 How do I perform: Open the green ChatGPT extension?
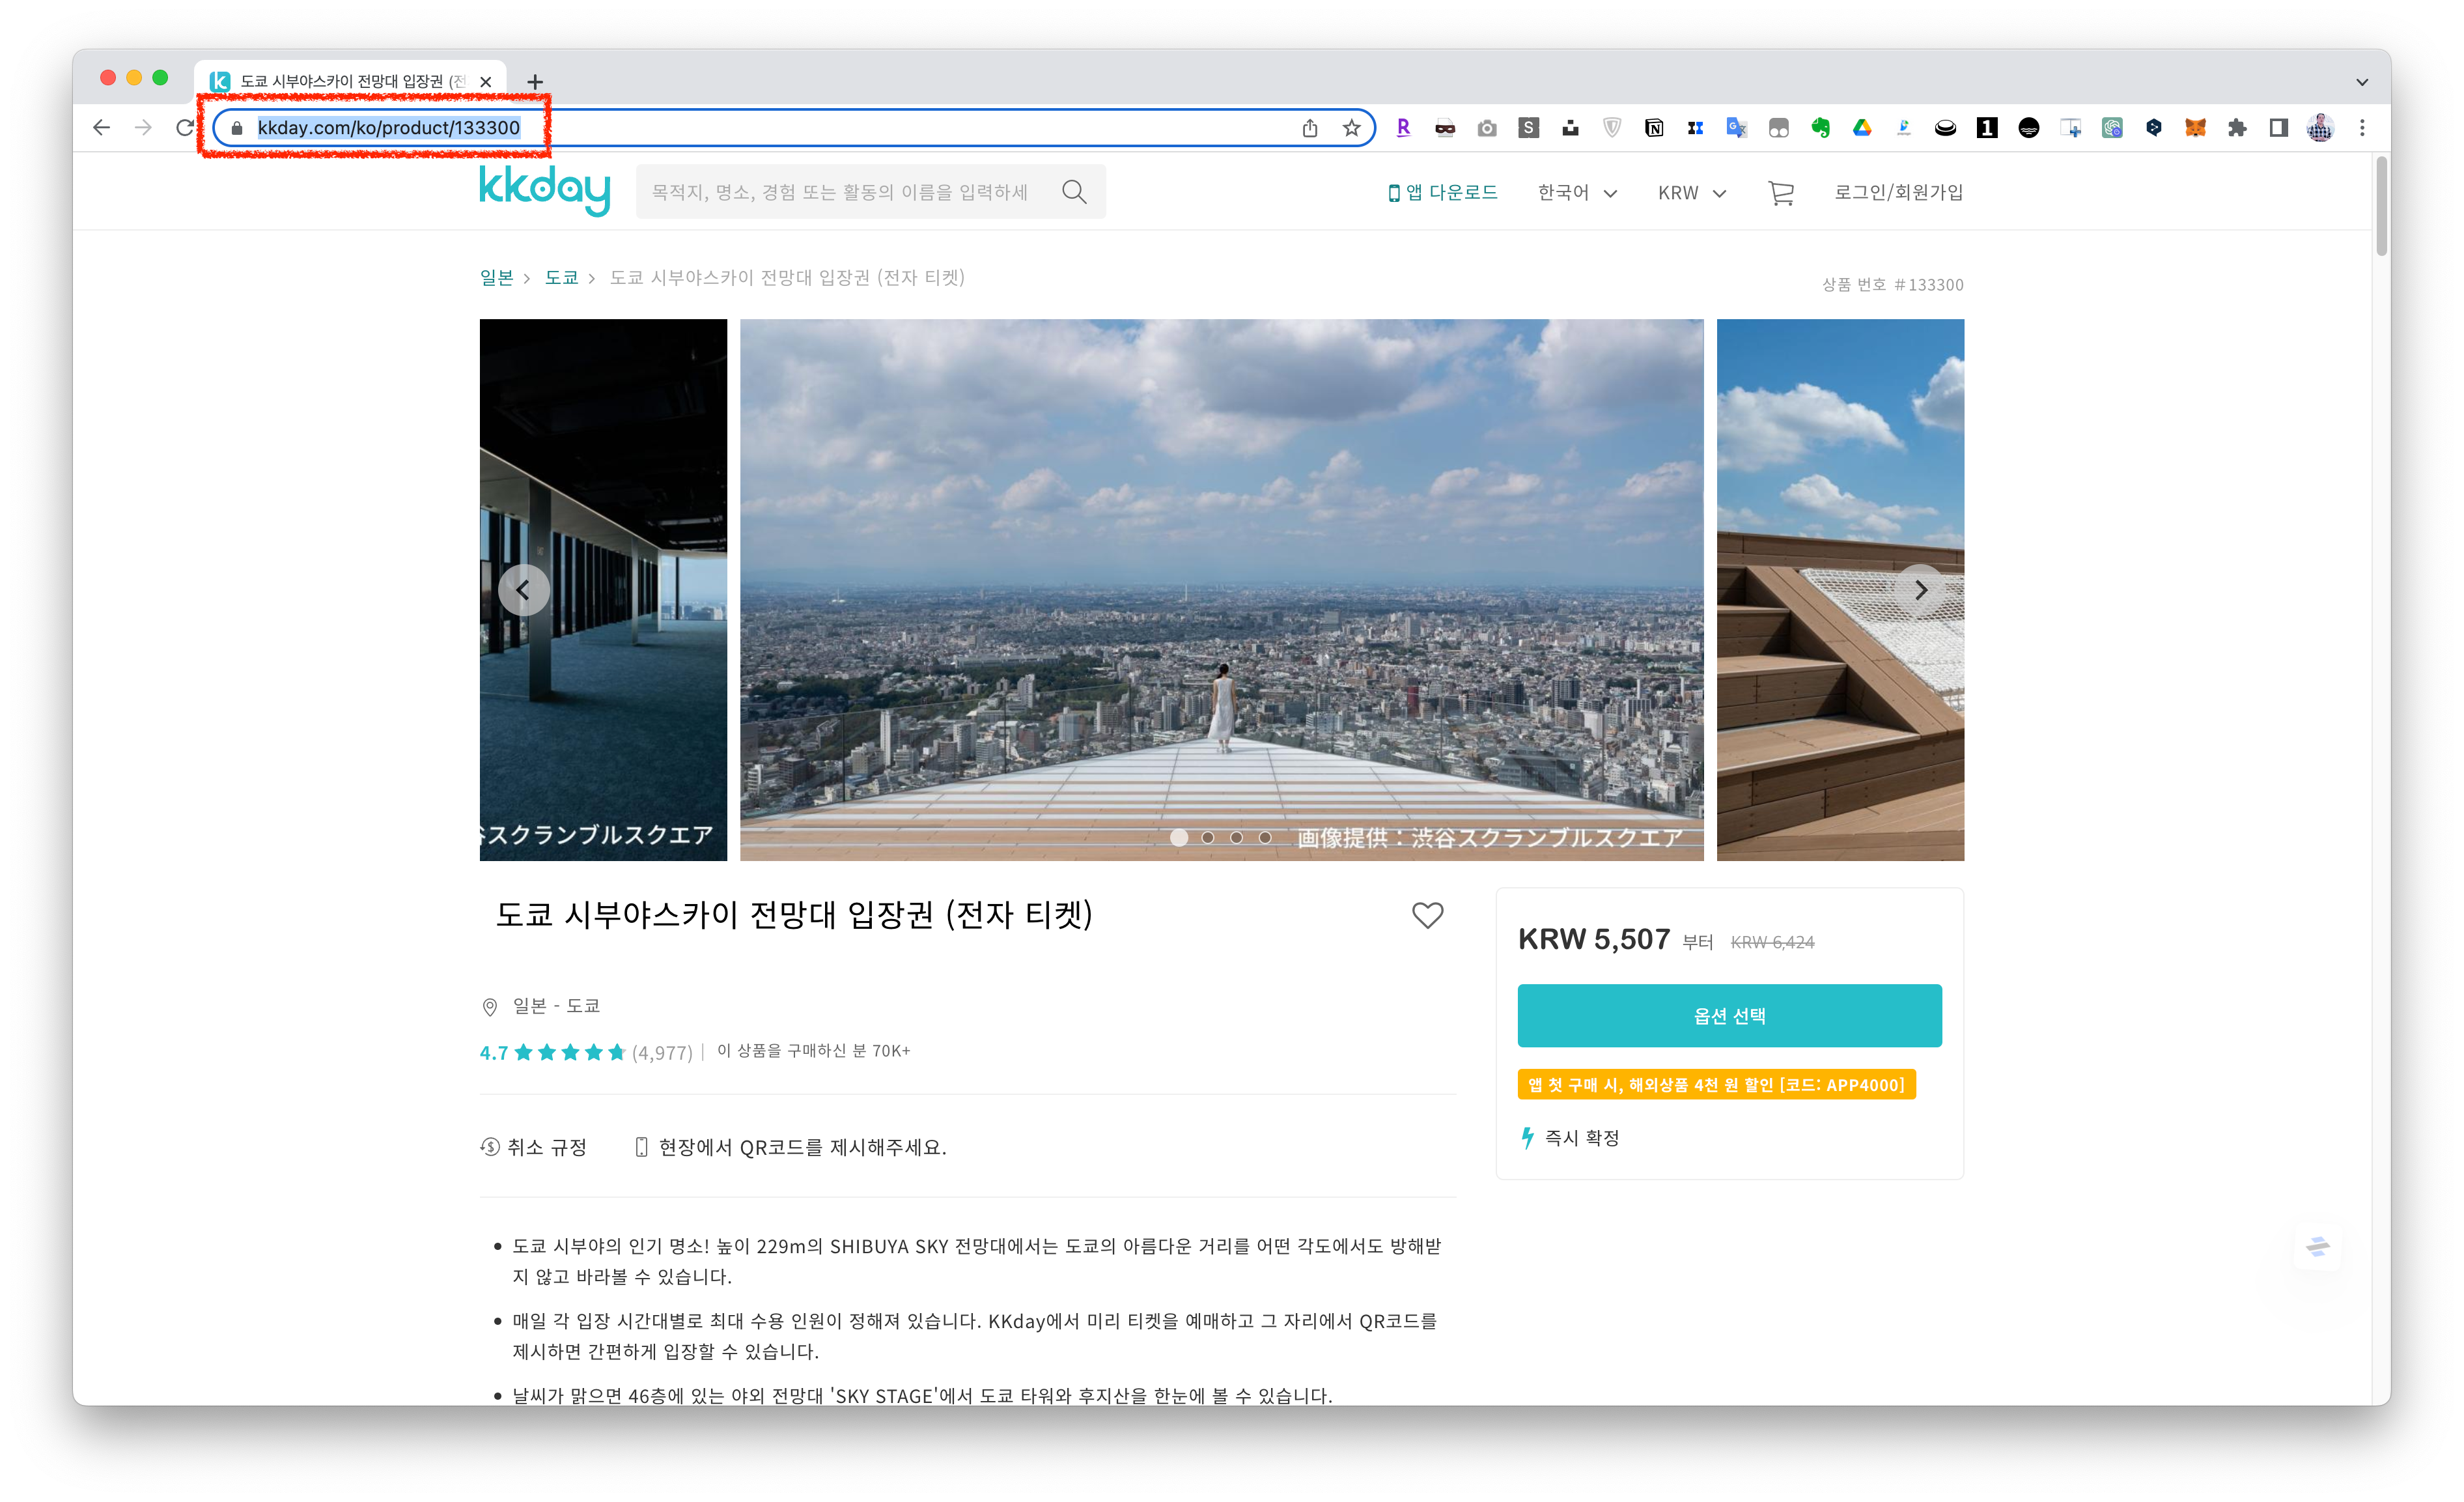tap(2112, 128)
